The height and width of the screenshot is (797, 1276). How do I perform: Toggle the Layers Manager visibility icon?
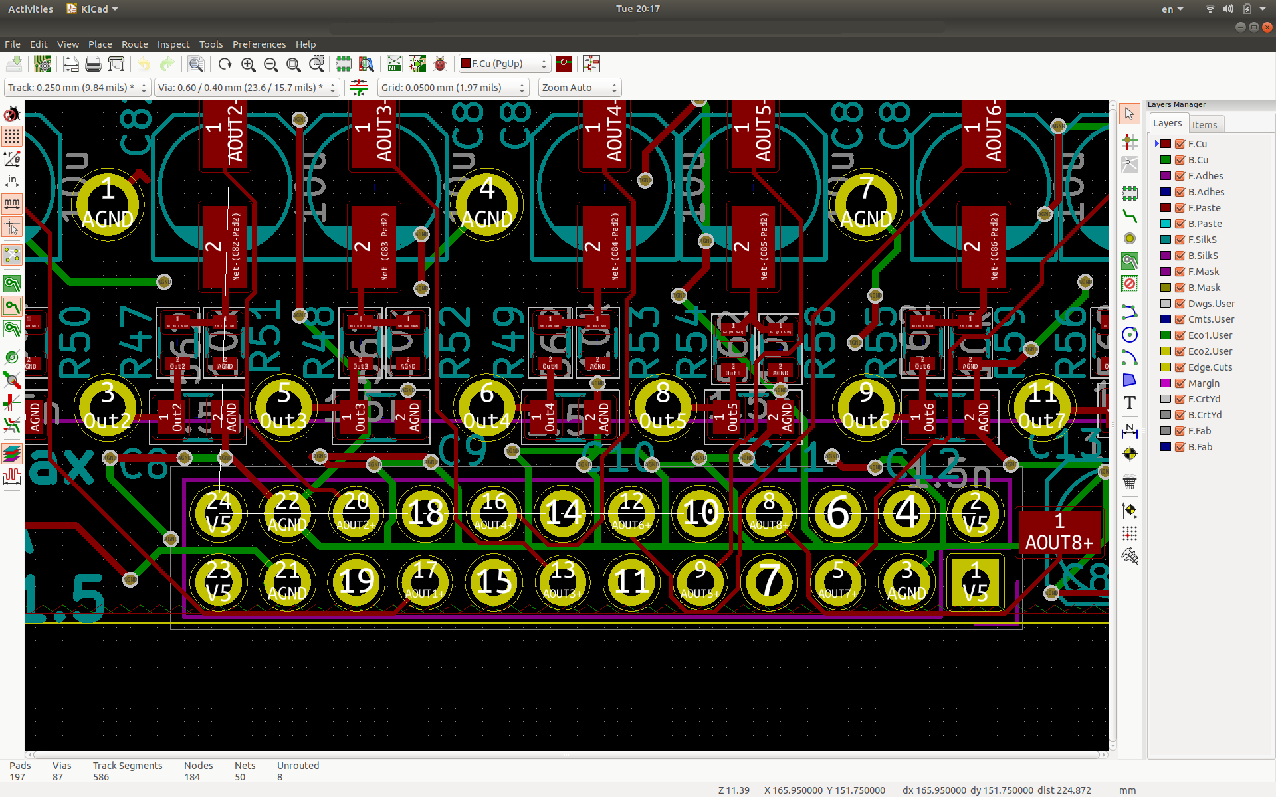(12, 454)
